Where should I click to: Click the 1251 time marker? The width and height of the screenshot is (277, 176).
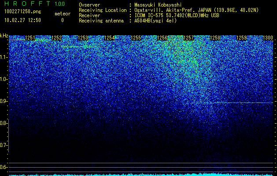click(x=30, y=38)
